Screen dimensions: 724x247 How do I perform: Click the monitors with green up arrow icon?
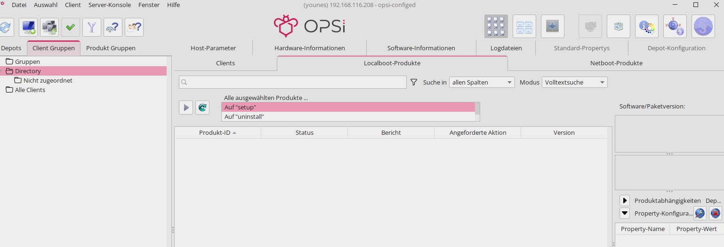(49, 27)
